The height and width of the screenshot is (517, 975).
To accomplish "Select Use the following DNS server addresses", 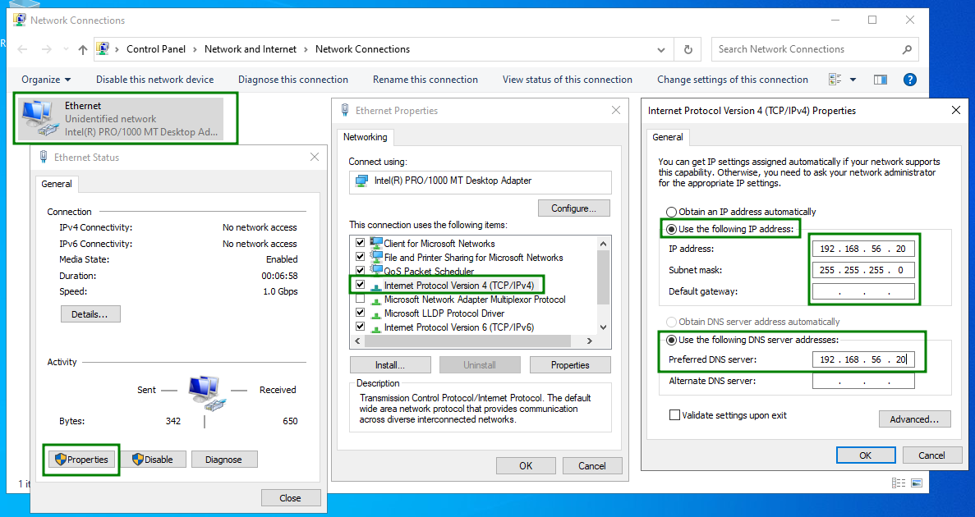I will pyautogui.click(x=672, y=340).
